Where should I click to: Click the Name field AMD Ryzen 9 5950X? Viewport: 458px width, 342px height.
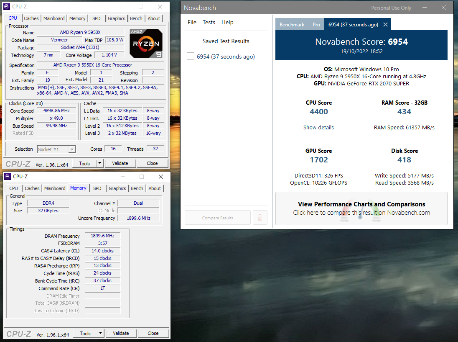(80, 32)
